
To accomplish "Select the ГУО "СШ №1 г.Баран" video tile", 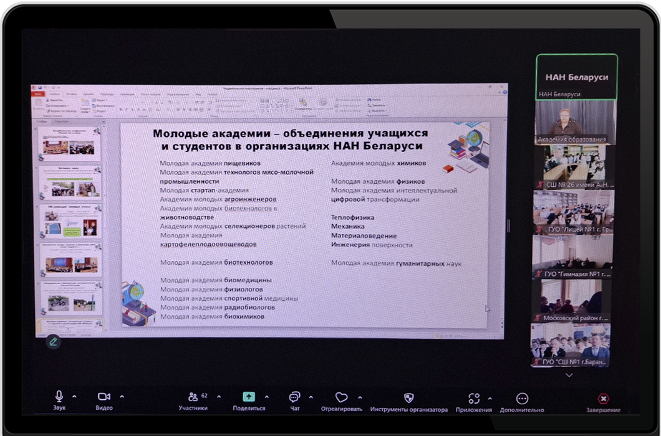I will coord(570,345).
